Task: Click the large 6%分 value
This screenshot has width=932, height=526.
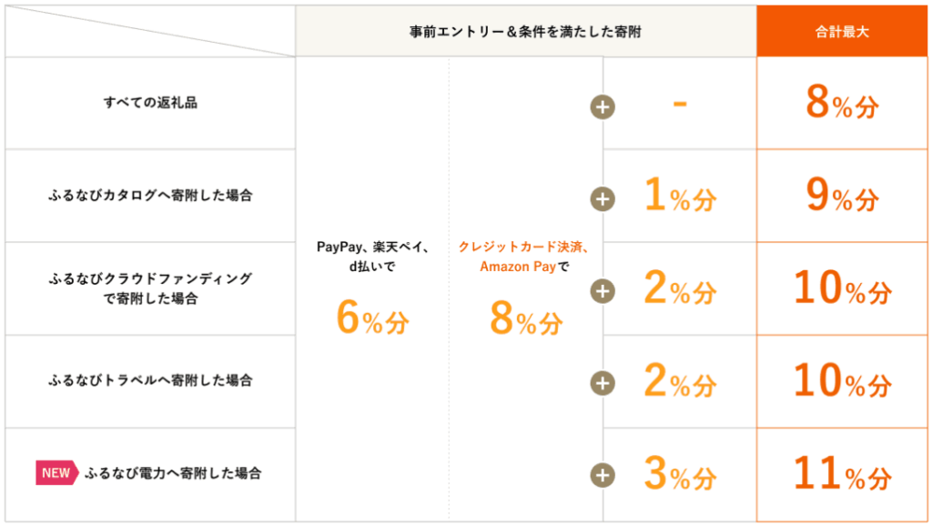Action: click(372, 318)
